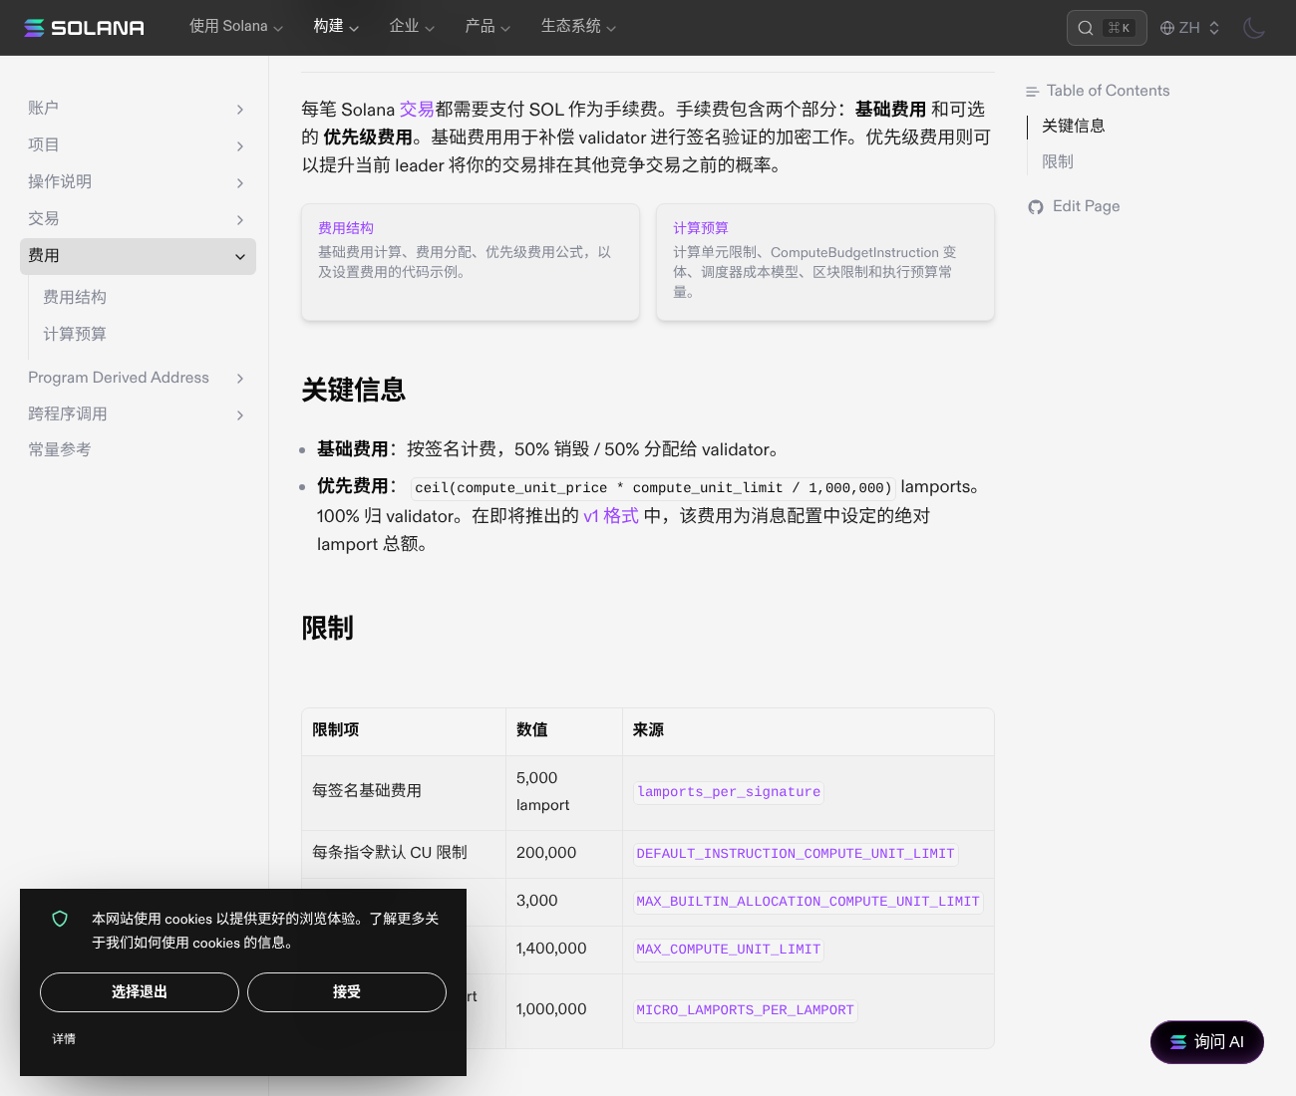Expand the 操作说明 sidebar section
The width and height of the screenshot is (1296, 1096).
tap(138, 182)
